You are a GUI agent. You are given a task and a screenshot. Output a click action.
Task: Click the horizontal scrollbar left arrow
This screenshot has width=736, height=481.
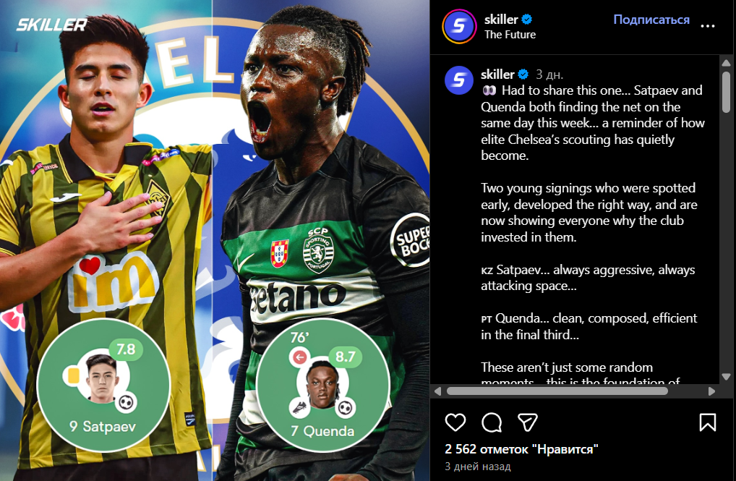pos(438,391)
